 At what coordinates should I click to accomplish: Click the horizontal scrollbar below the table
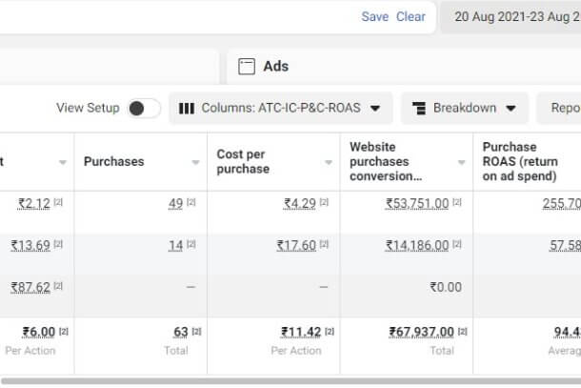click(286, 381)
